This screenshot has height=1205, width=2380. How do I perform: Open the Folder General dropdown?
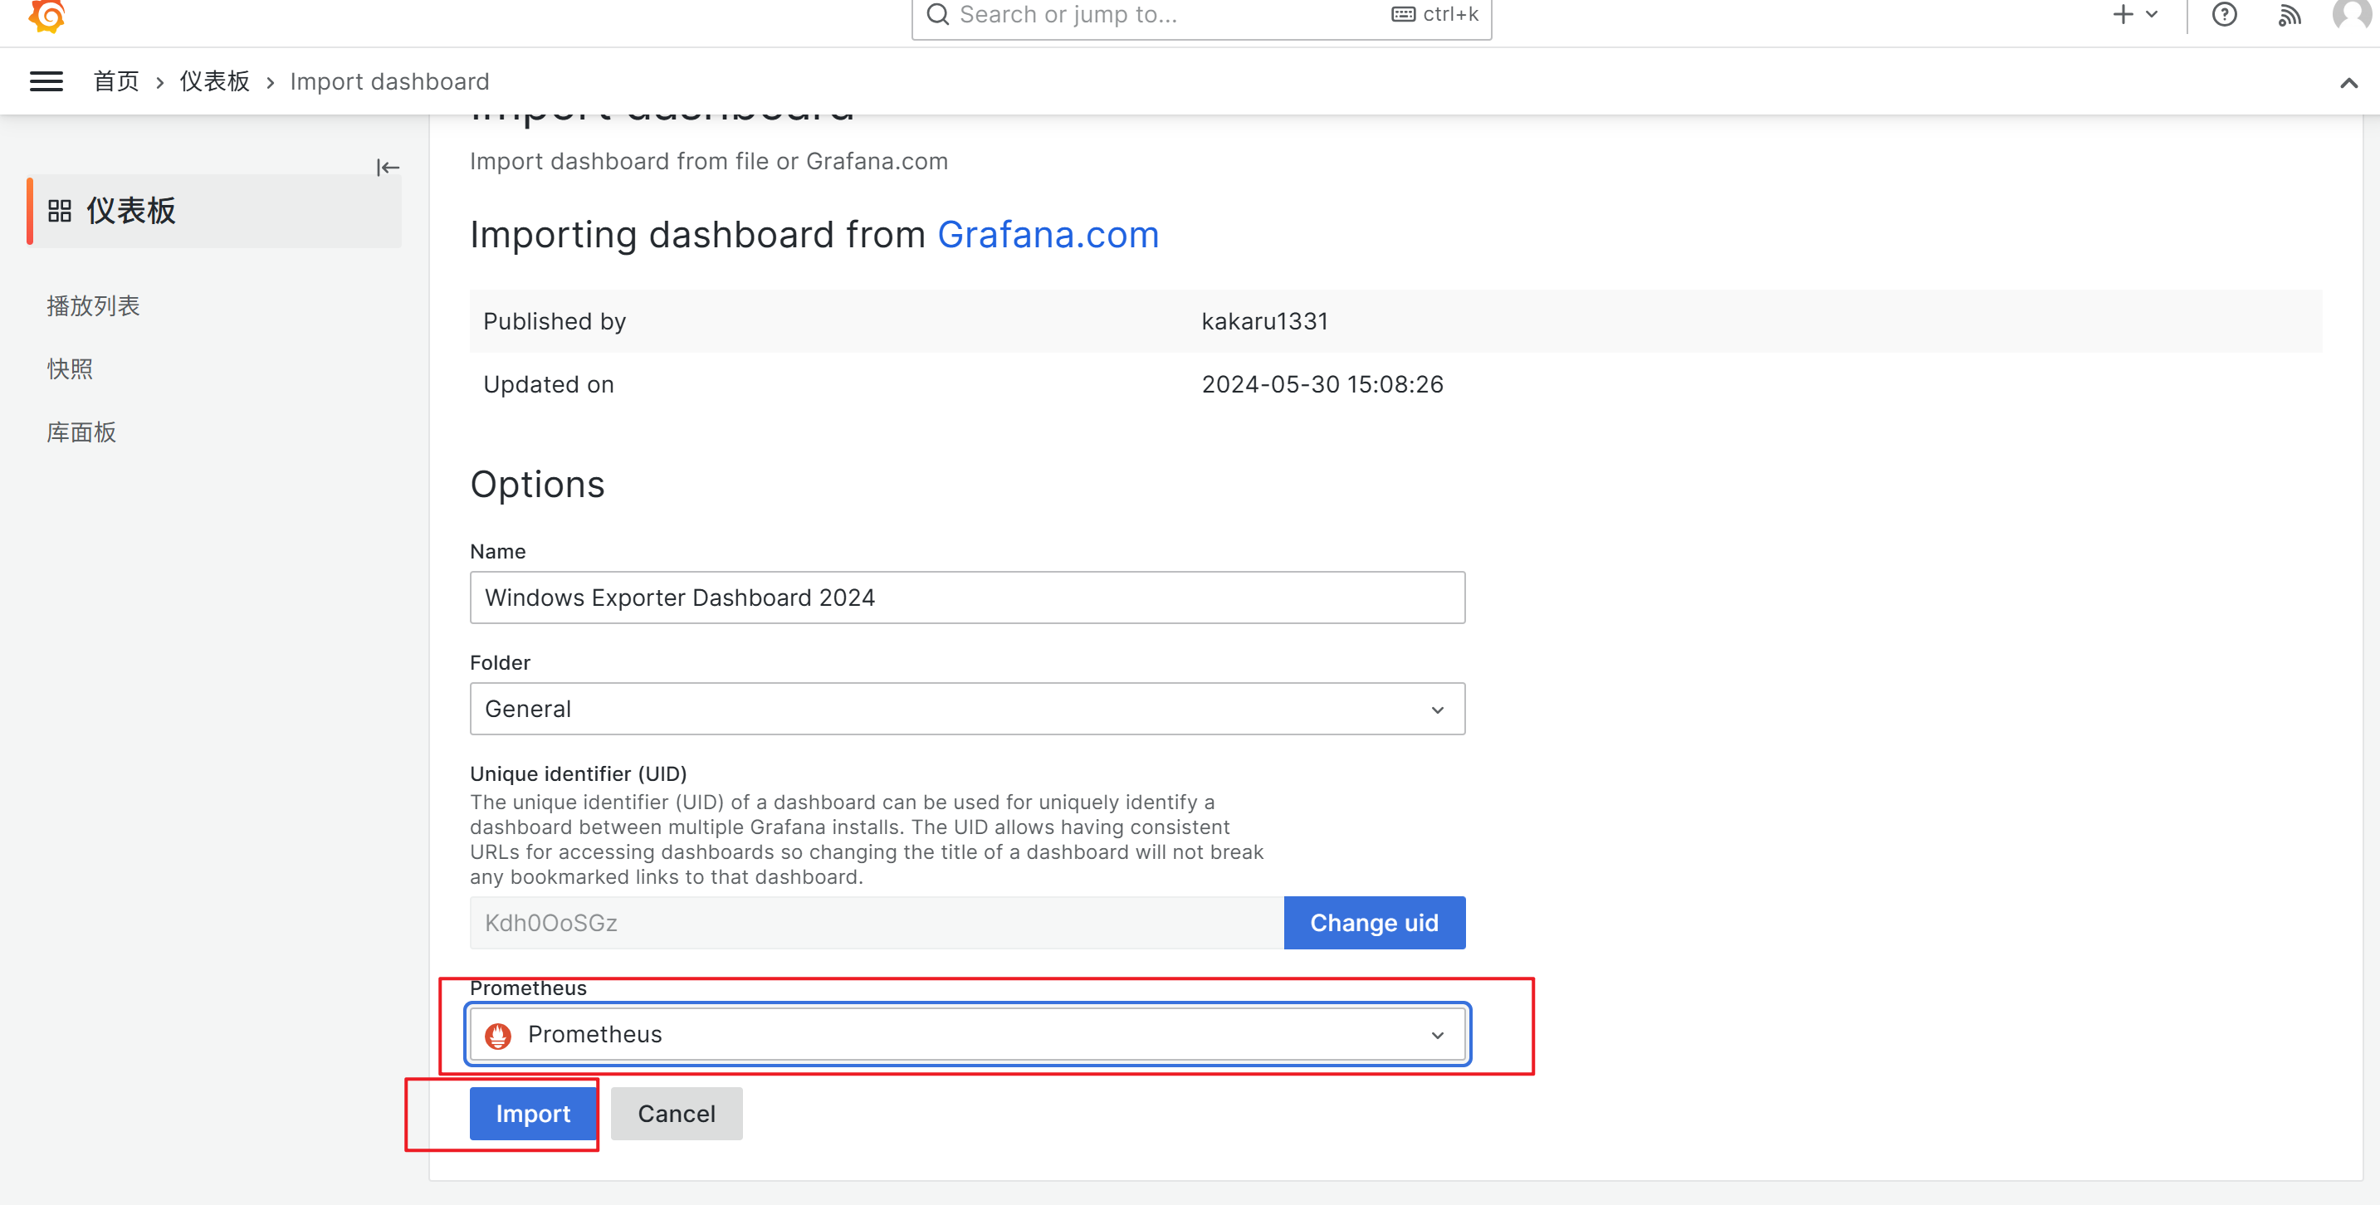click(967, 708)
